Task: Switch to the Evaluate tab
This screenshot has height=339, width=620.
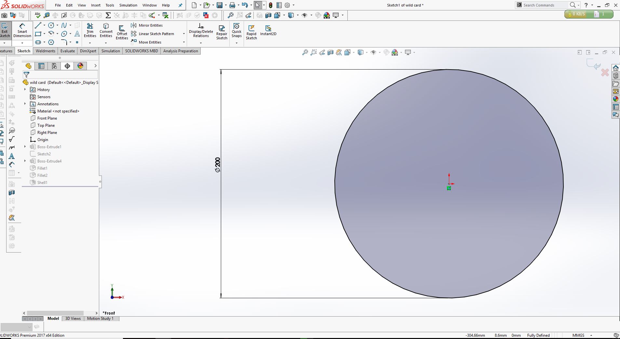Action: click(x=68, y=51)
